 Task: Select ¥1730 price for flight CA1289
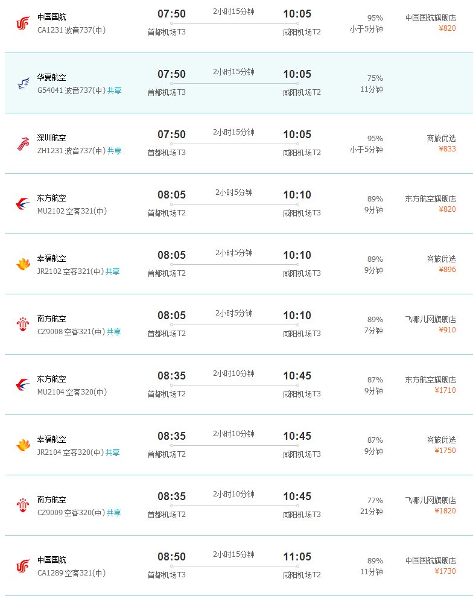[x=445, y=571]
